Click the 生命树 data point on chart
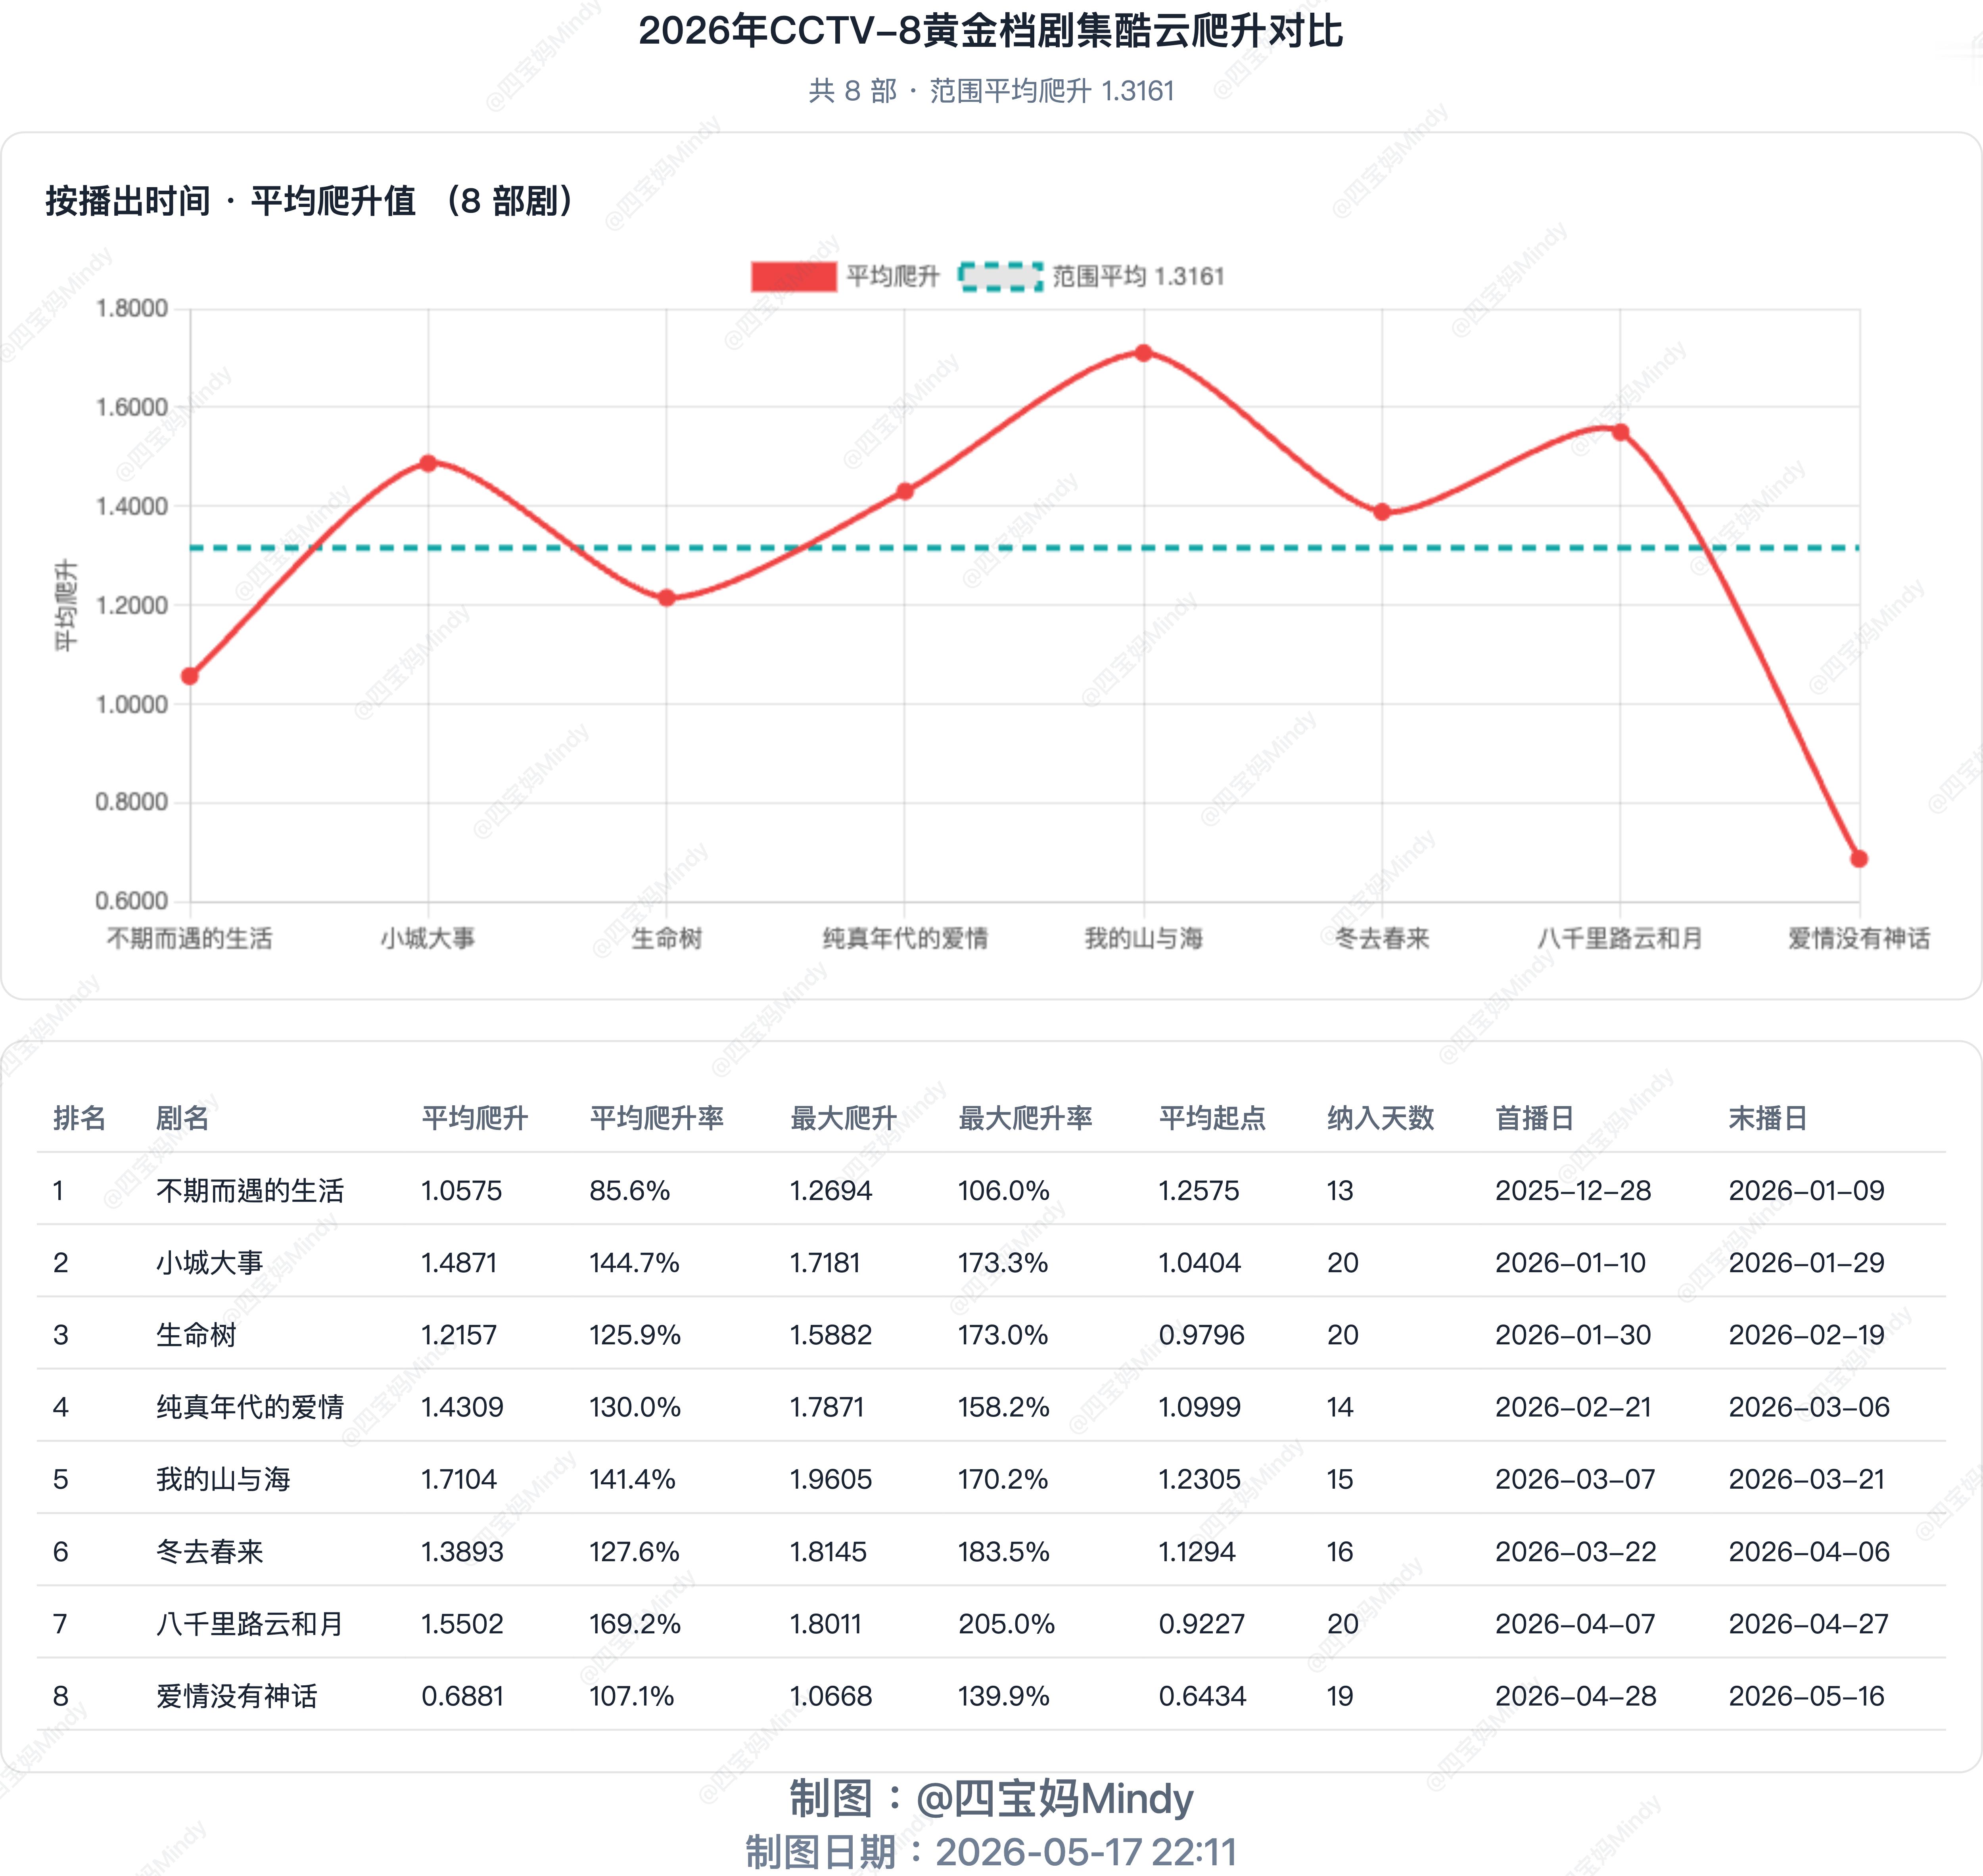Image resolution: width=1983 pixels, height=1876 pixels. pyautogui.click(x=666, y=598)
